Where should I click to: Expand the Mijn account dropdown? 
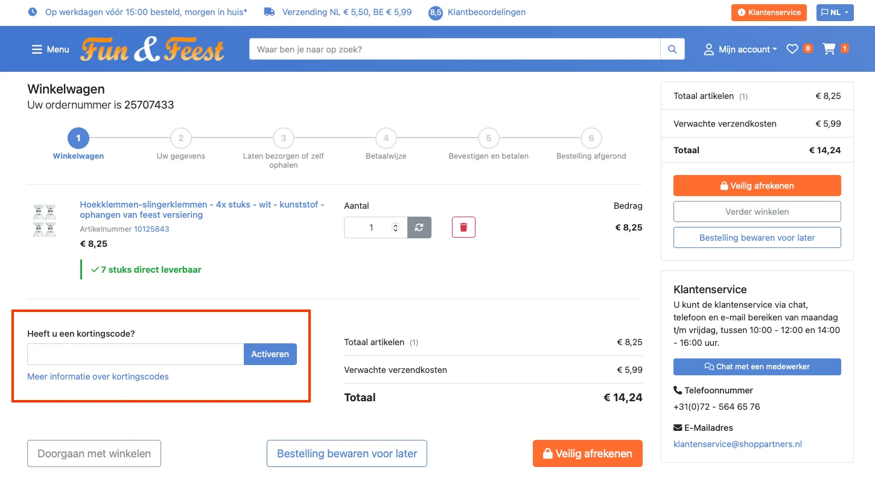[740, 49]
